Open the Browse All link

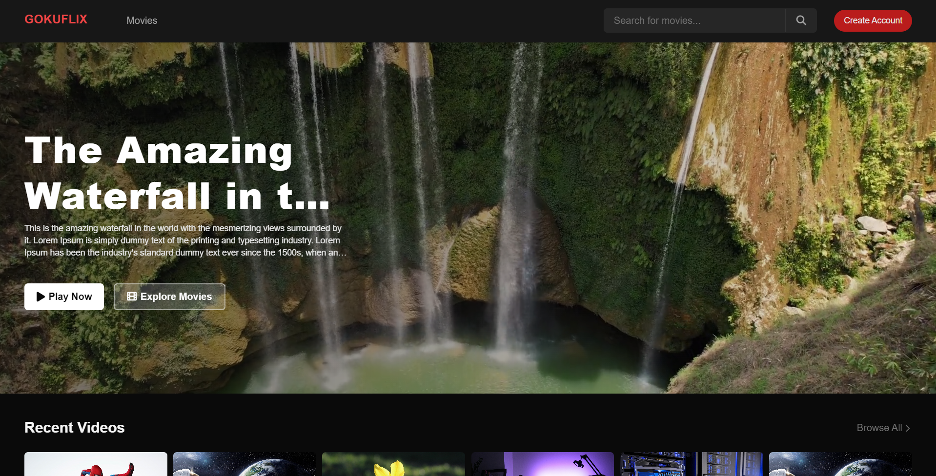click(x=883, y=428)
